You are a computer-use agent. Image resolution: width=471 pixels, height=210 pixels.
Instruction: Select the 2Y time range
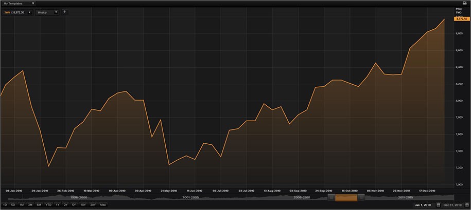point(66,205)
